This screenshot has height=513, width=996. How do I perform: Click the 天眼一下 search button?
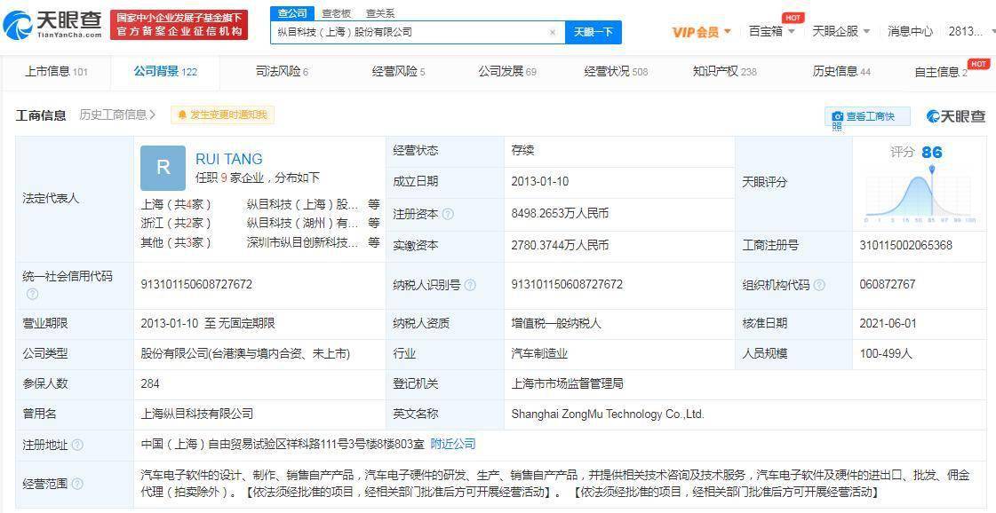click(594, 32)
